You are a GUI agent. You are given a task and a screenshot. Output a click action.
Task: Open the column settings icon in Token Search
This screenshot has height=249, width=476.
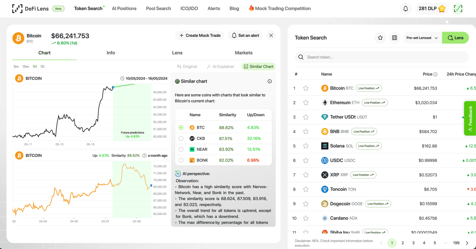[x=394, y=38]
